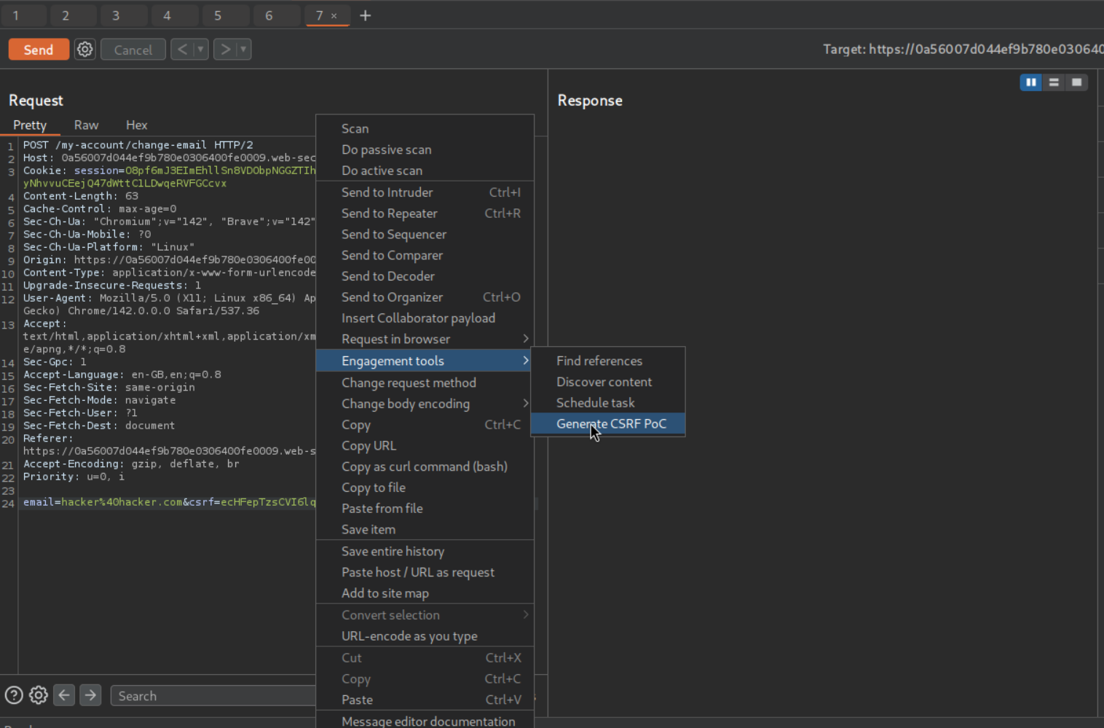Choose Generate CSRF PoC
1104x728 pixels.
tap(611, 424)
